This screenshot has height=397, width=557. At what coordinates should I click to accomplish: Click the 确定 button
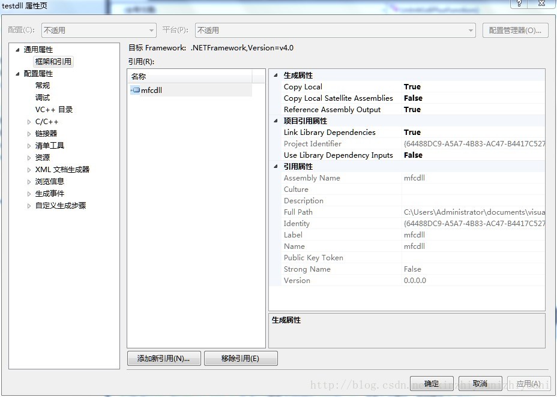[x=432, y=384]
